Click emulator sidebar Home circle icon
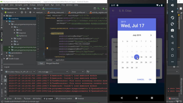The height and width of the screenshot is (103, 183). [x=172, y=49]
